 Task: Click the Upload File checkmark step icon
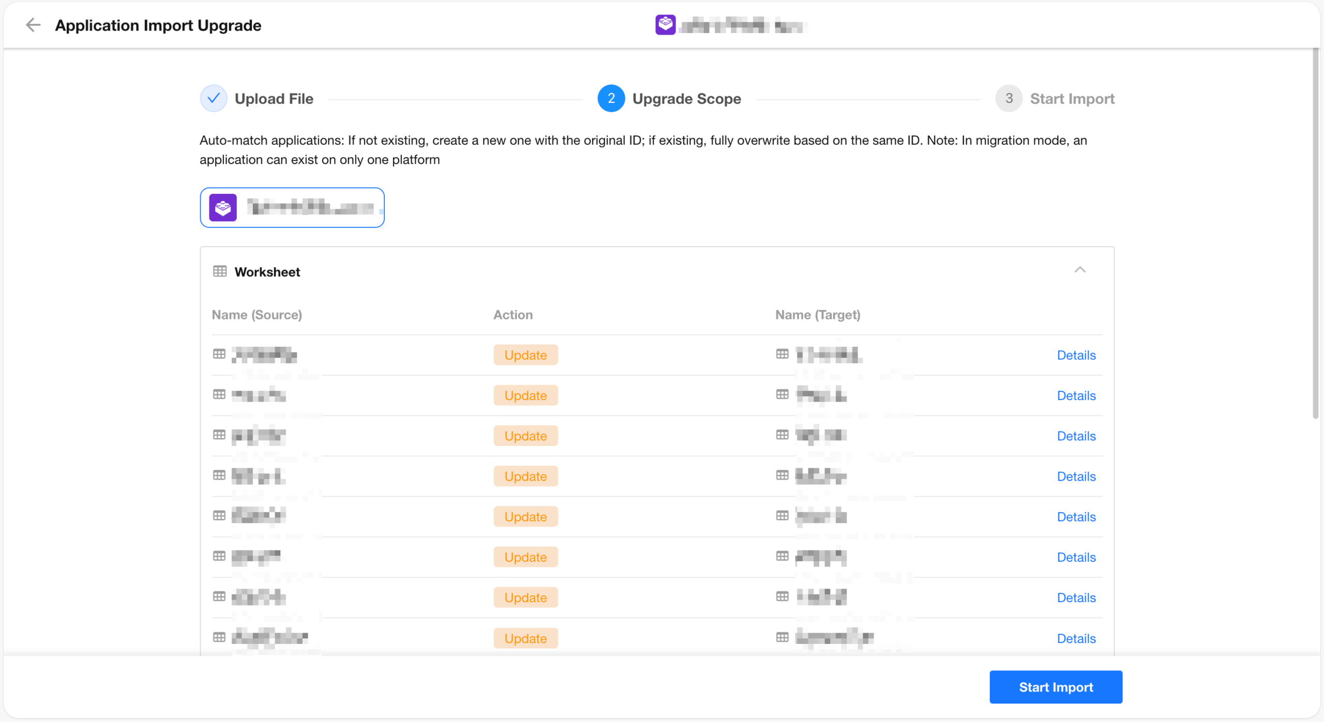[214, 98]
